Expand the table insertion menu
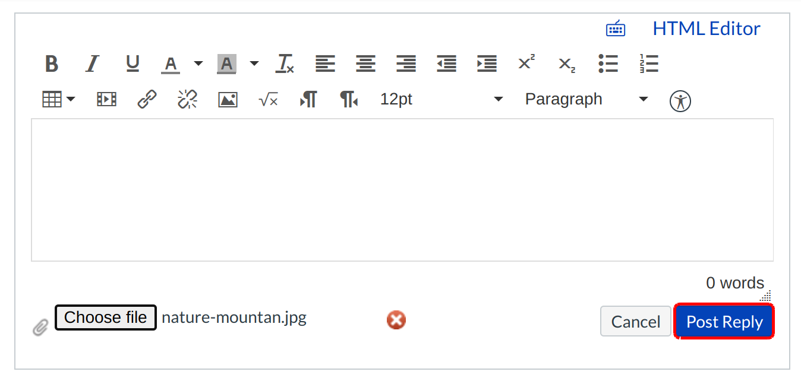Viewport: 801px width, 381px height. point(71,99)
